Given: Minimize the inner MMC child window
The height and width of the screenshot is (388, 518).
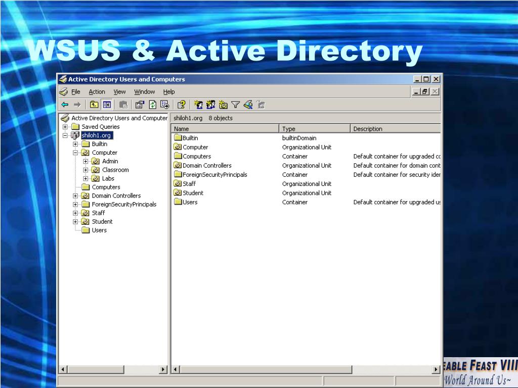Looking at the screenshot, I should 416,92.
